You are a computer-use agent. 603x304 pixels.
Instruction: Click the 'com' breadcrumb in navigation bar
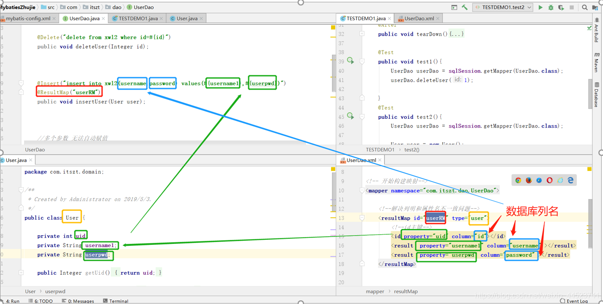click(x=69, y=7)
